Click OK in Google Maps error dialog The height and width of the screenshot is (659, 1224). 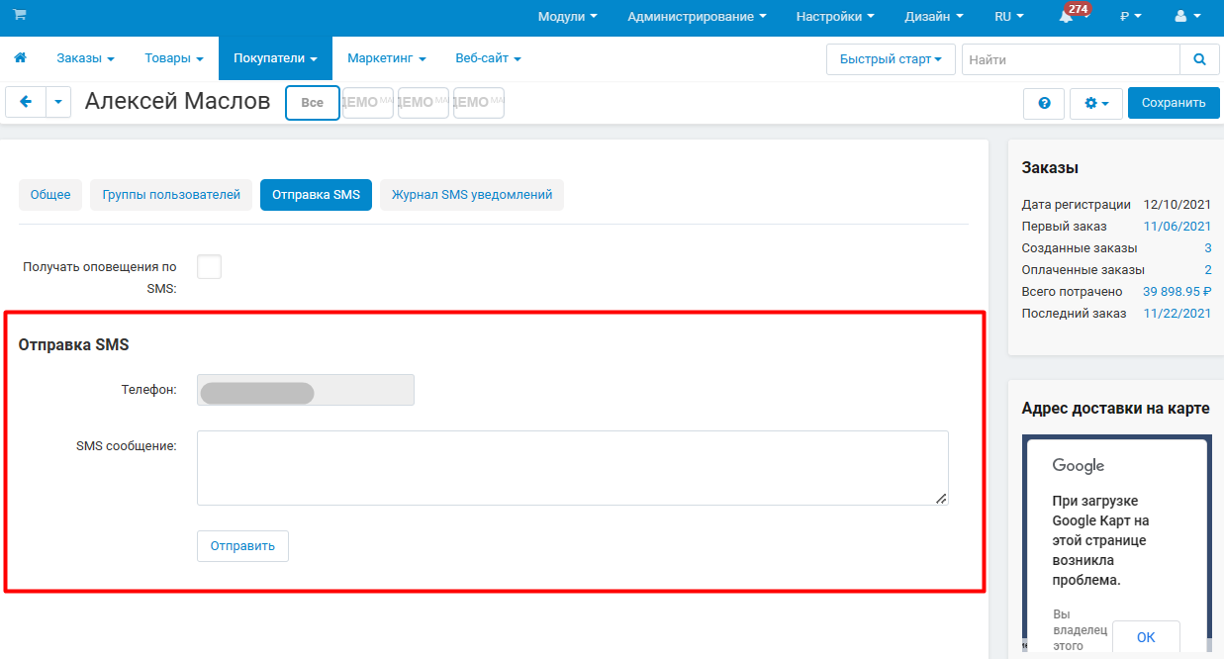[x=1146, y=637]
